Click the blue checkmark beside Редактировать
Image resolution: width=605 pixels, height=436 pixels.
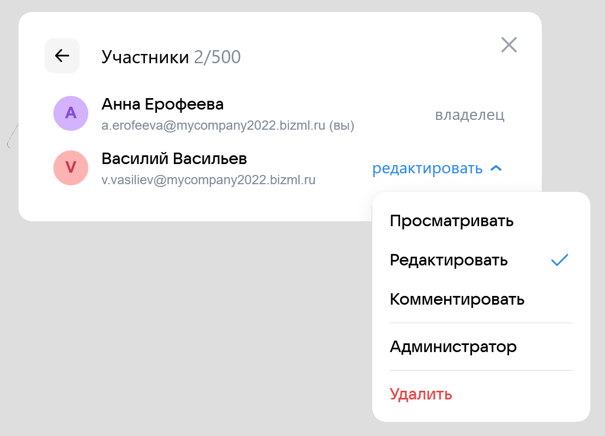click(560, 261)
